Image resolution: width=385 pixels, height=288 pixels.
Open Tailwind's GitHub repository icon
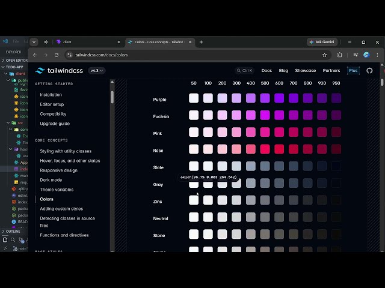coord(369,71)
